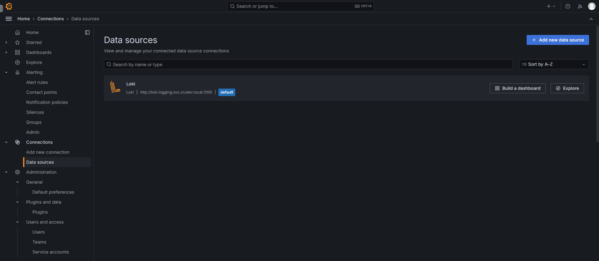
Task: Collapse top bar with the chevron-up icon
Action: pos(591,19)
